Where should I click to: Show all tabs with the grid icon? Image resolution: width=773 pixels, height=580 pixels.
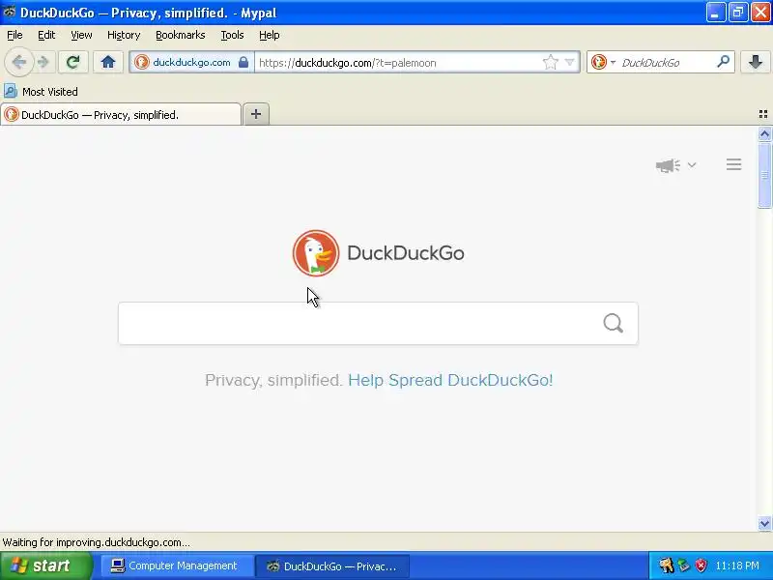763,114
